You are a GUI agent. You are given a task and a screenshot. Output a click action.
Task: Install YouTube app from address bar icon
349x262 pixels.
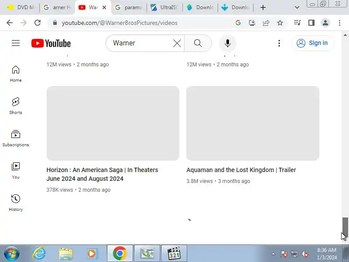click(x=252, y=23)
